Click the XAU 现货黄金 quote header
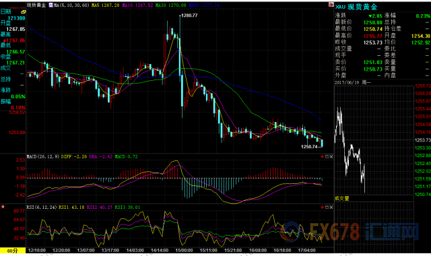Viewport: 431px width, 256px height. (x=356, y=7)
